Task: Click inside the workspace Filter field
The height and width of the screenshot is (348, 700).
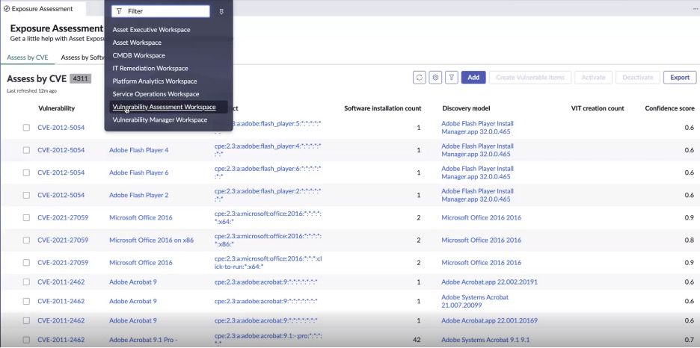Action: (161, 12)
